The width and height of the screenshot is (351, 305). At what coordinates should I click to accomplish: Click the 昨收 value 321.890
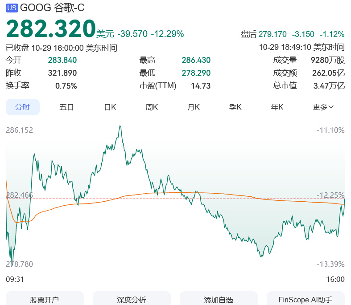(x=62, y=73)
